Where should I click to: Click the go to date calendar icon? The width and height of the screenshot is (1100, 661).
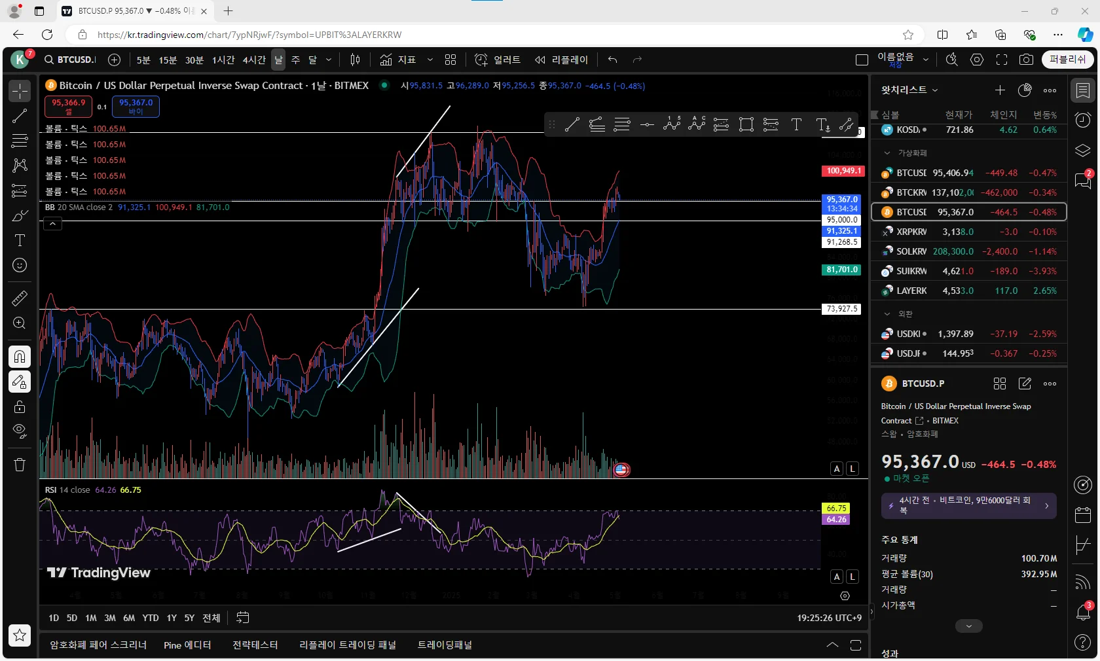(x=243, y=617)
